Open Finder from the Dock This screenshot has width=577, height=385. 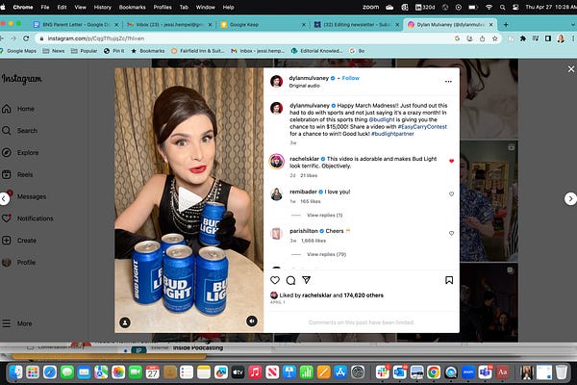(15, 372)
